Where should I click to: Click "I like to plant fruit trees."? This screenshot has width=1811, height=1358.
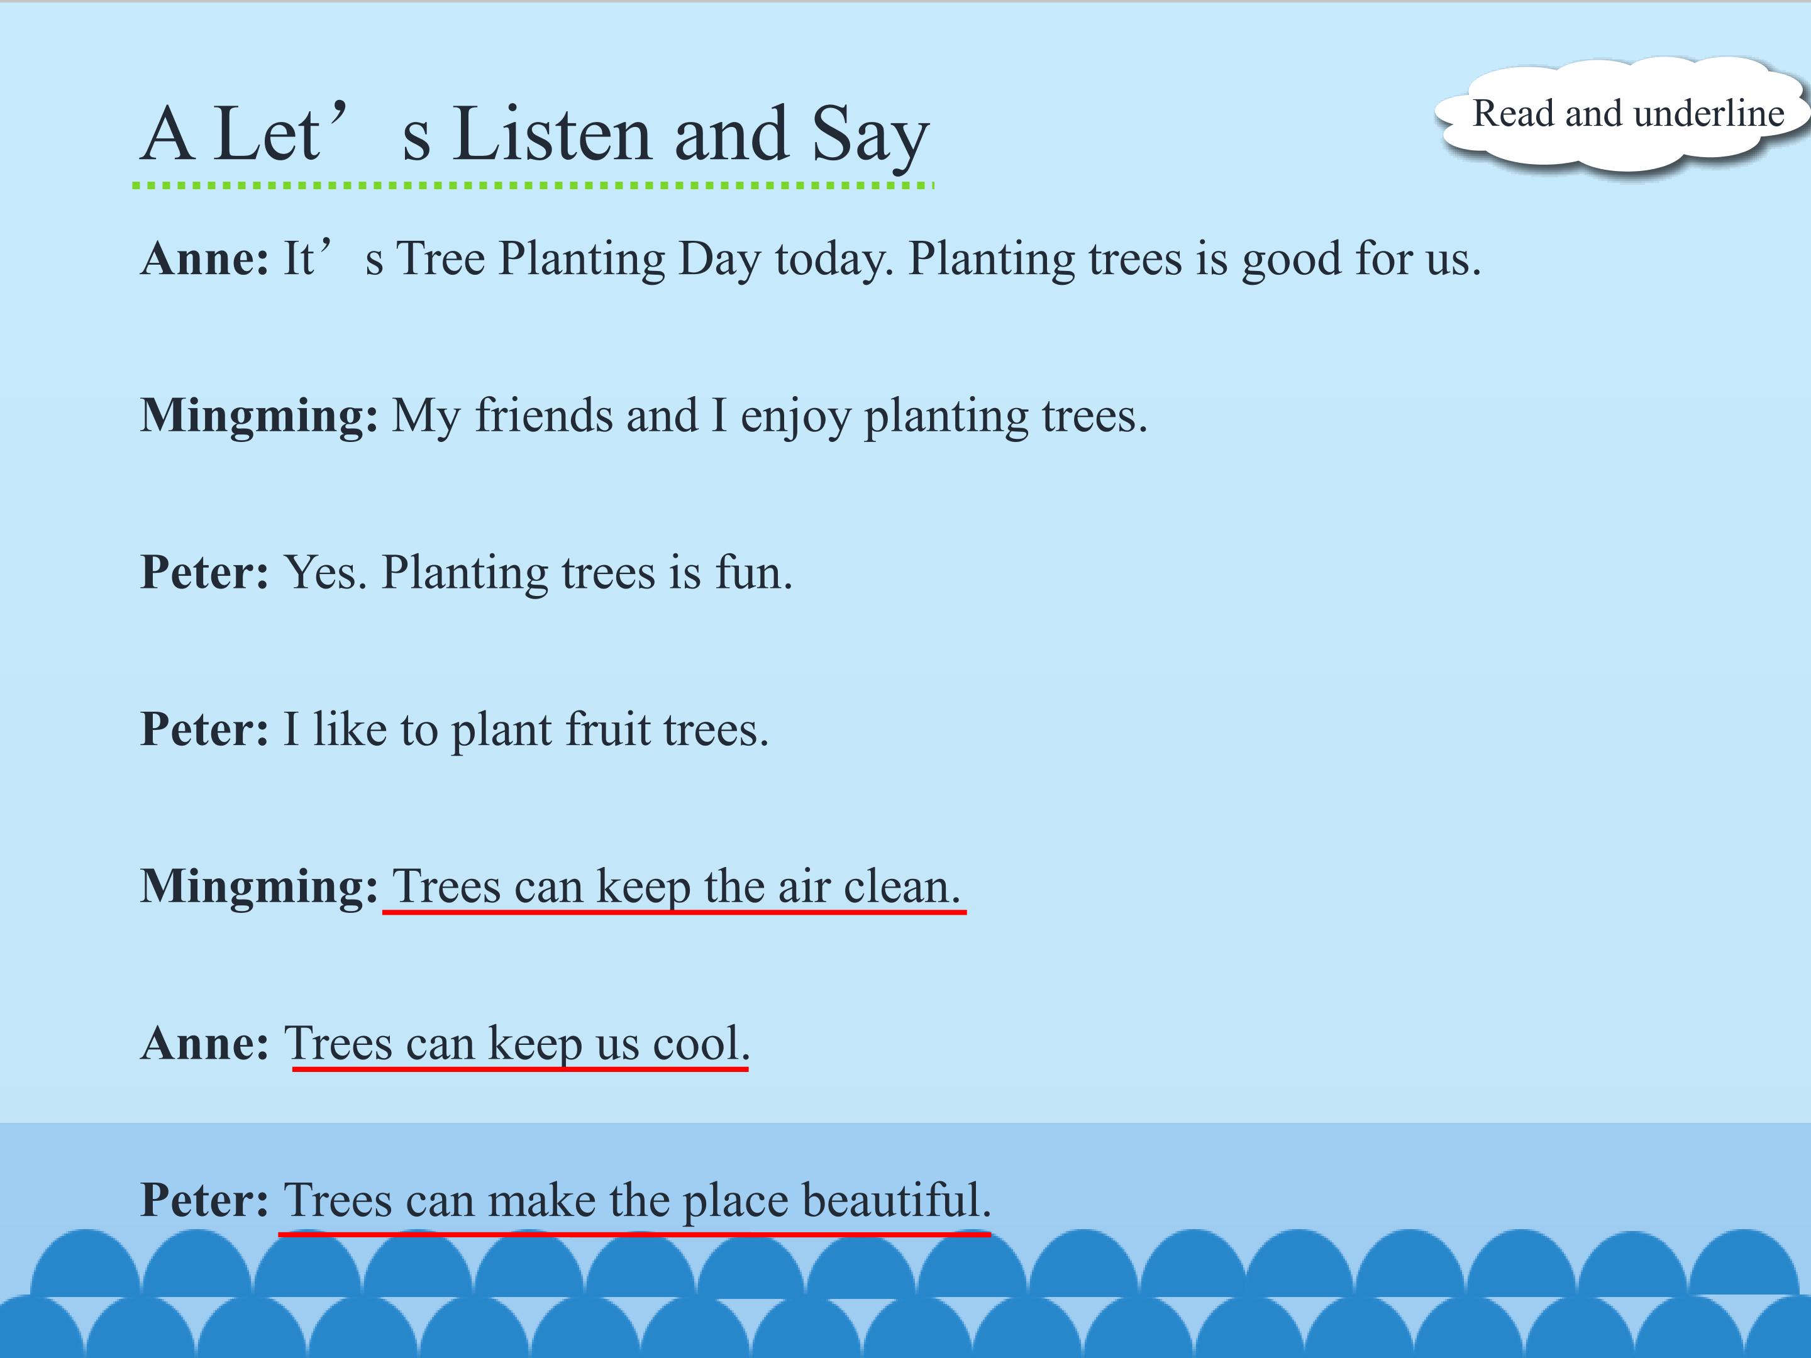pyautogui.click(x=526, y=729)
